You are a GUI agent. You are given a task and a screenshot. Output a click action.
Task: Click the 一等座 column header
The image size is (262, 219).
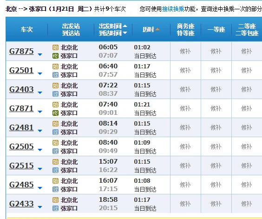point(216,30)
